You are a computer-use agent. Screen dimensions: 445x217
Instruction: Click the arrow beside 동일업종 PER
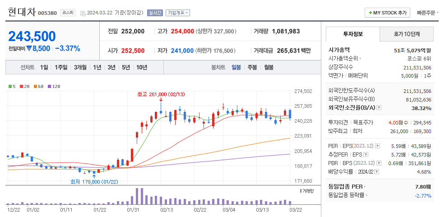click(x=365, y=187)
